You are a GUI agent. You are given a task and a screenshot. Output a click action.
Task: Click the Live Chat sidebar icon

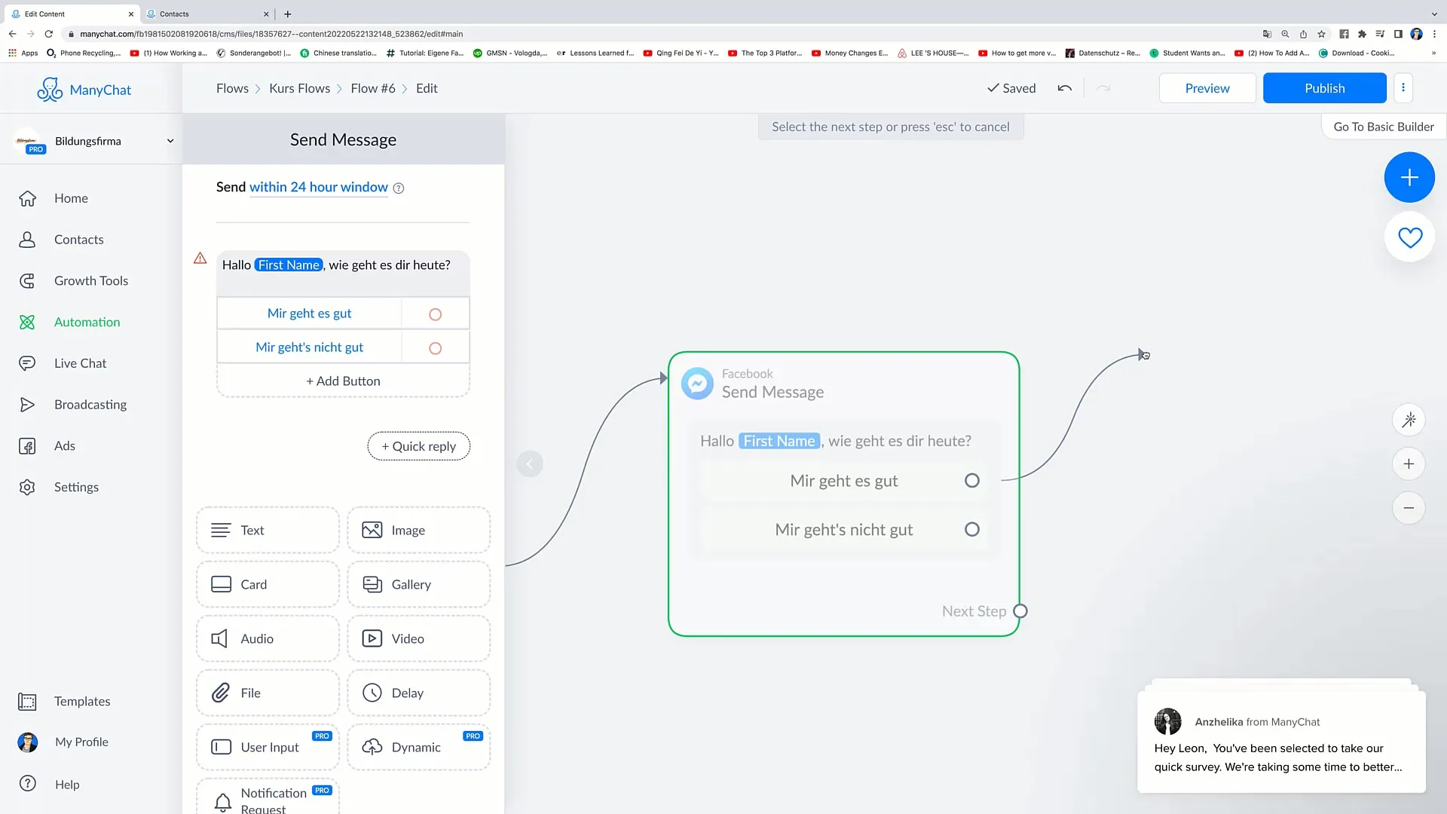28,363
